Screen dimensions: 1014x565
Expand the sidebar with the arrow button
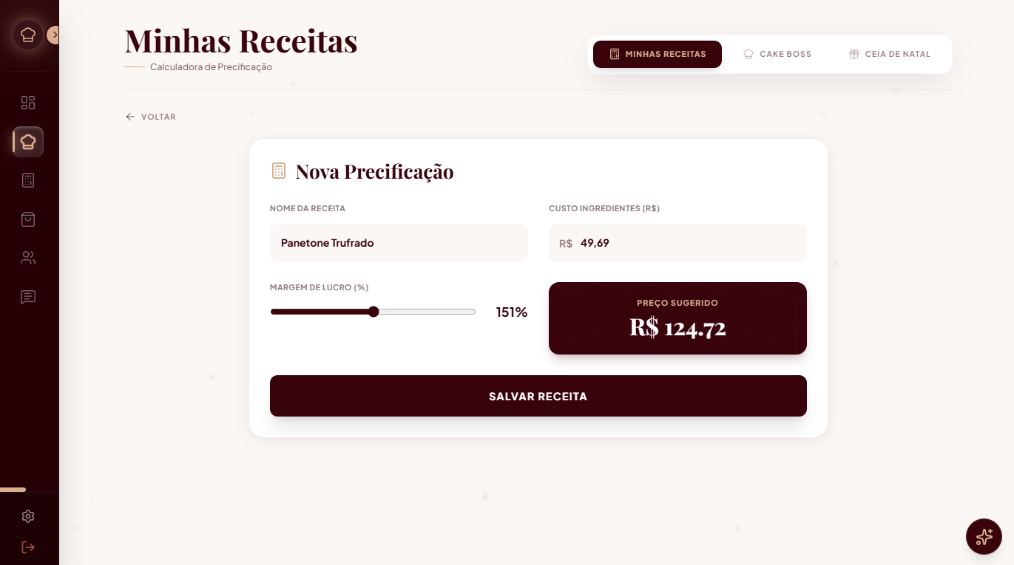(54, 35)
